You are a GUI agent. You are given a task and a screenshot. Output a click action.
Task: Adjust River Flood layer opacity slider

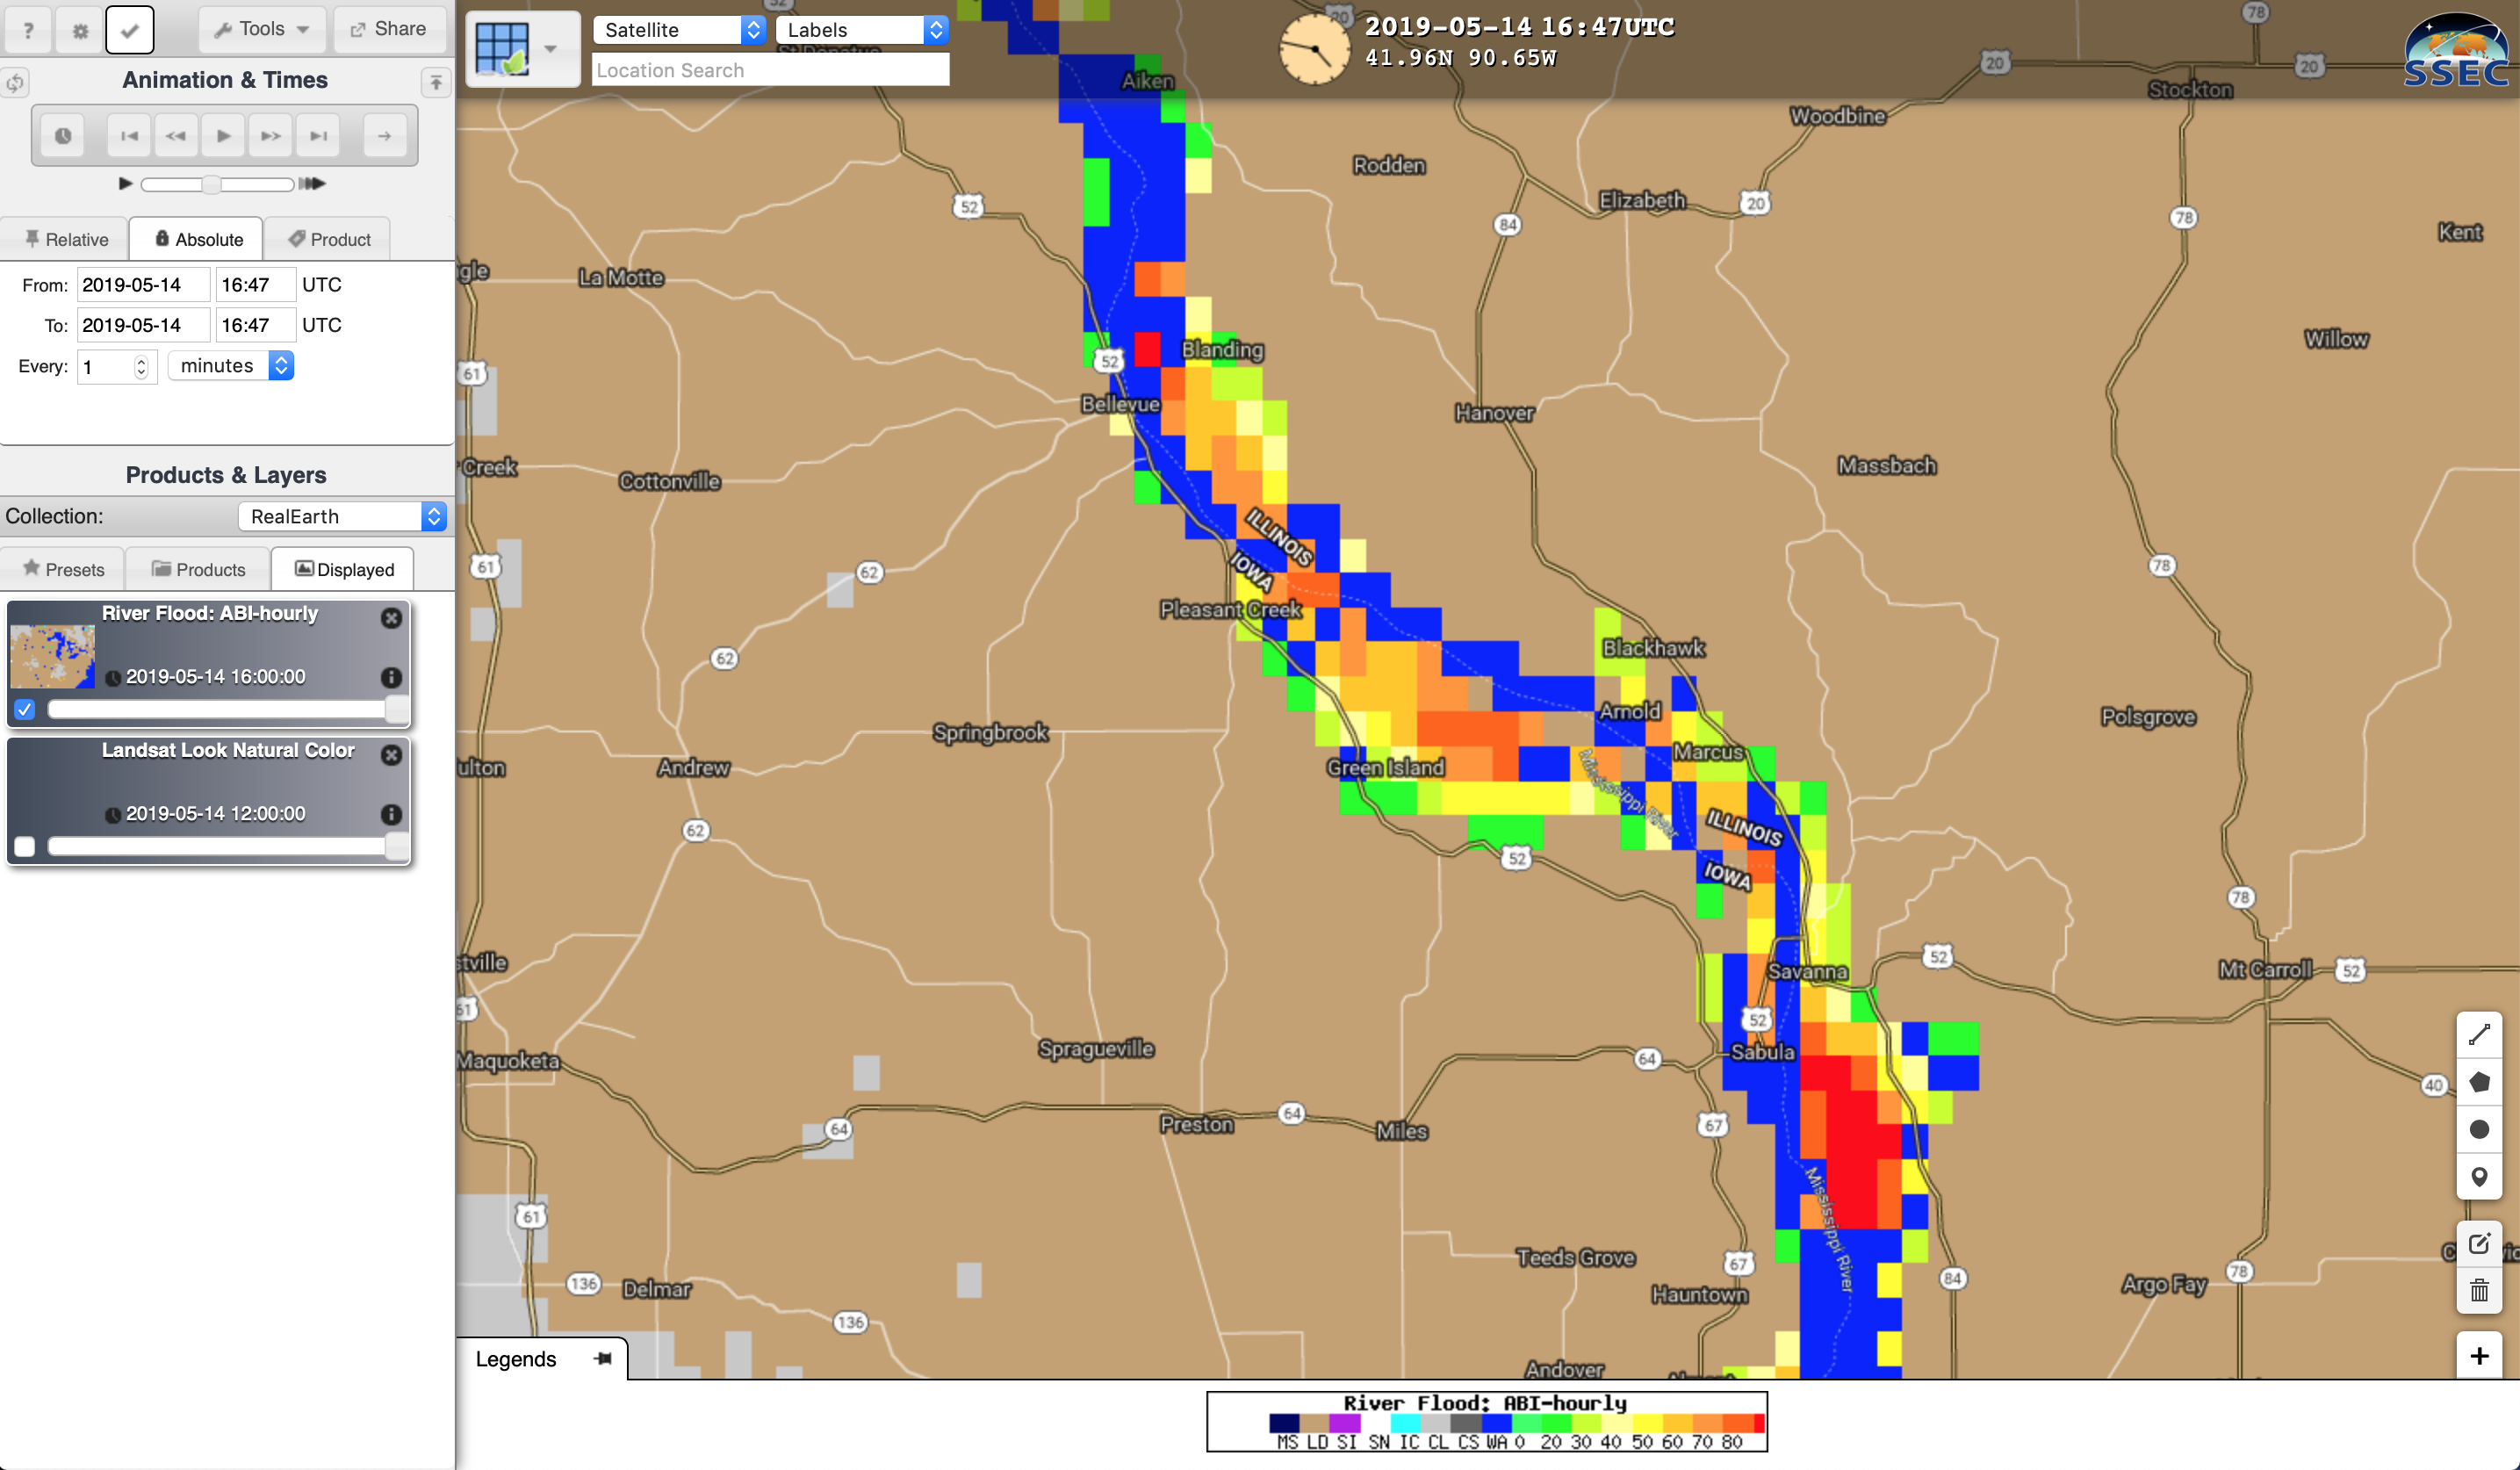pyautogui.click(x=228, y=709)
